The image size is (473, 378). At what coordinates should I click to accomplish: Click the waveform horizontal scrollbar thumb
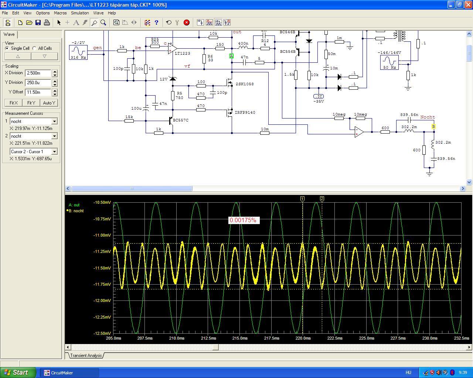pyautogui.click(x=216, y=347)
